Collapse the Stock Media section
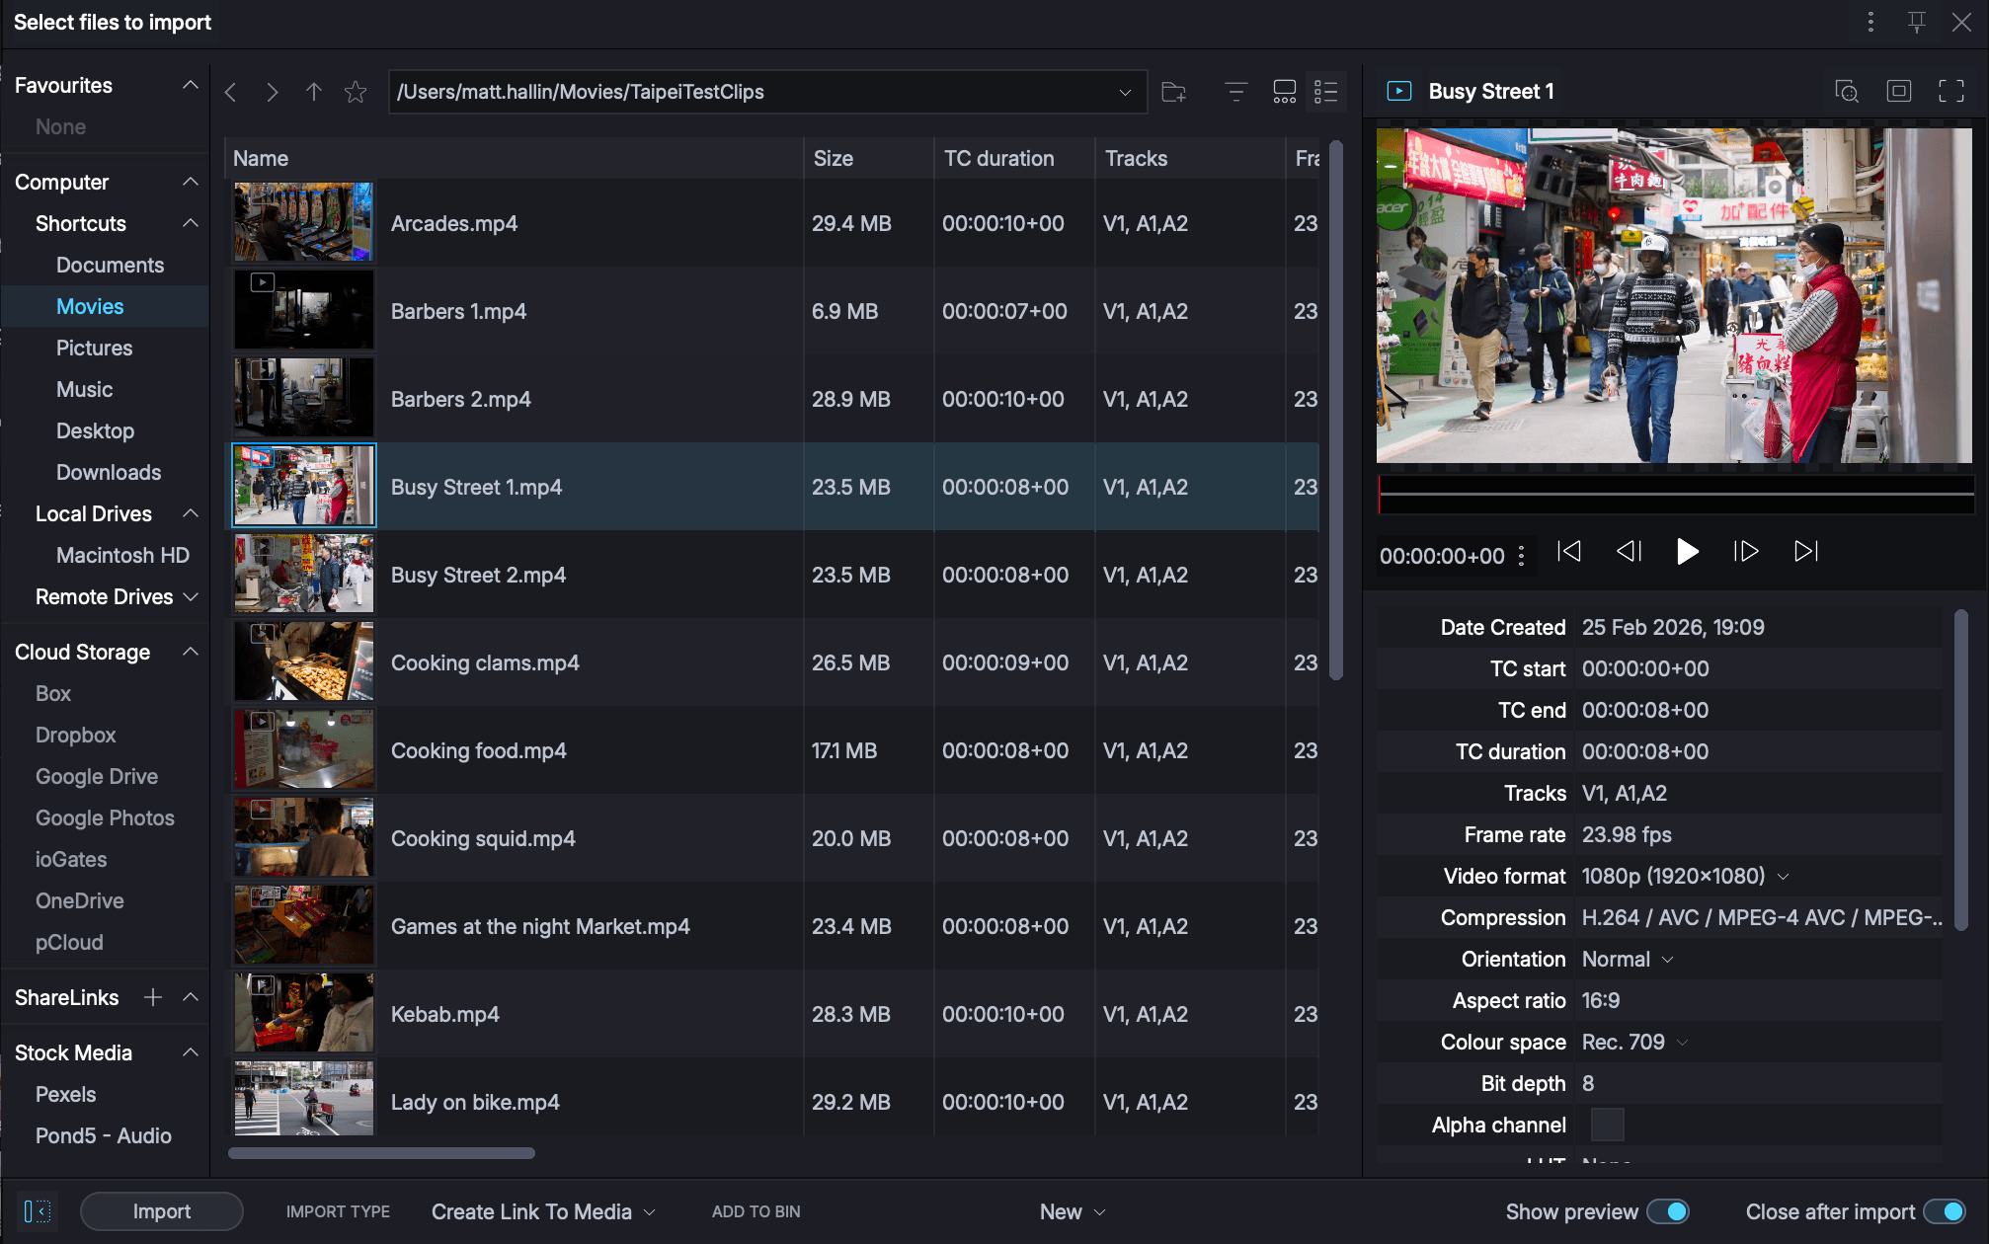The width and height of the screenshot is (1989, 1244). 191,1052
